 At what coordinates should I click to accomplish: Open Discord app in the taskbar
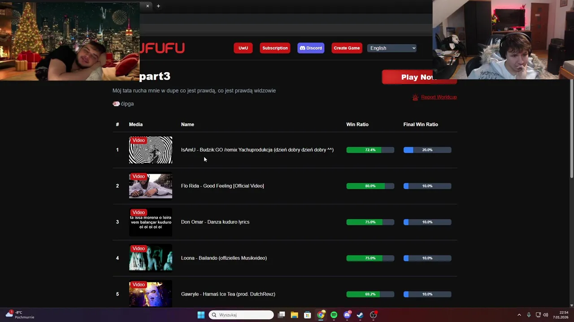click(347, 315)
